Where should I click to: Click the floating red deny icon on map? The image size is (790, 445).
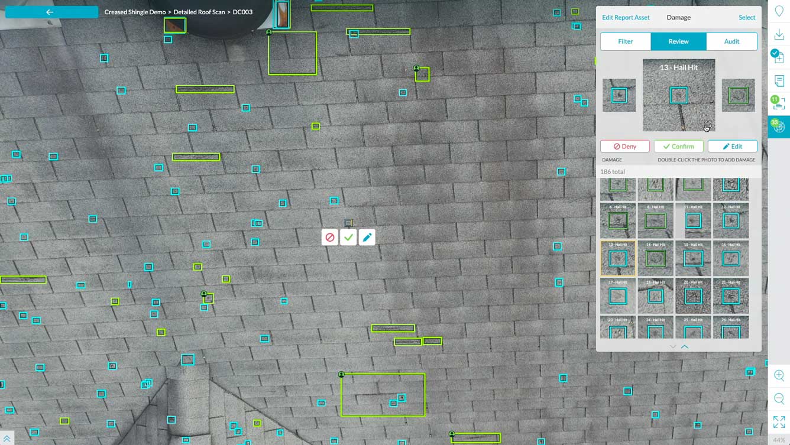[x=330, y=238]
